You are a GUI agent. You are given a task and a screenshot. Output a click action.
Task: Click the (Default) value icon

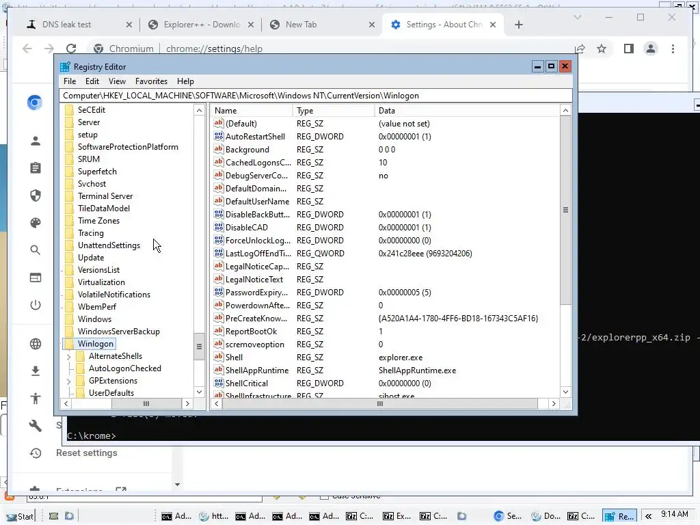(x=218, y=123)
